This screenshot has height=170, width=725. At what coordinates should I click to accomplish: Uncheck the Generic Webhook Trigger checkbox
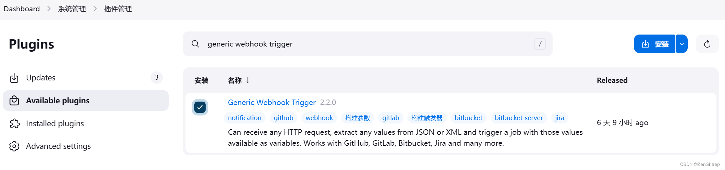(200, 107)
